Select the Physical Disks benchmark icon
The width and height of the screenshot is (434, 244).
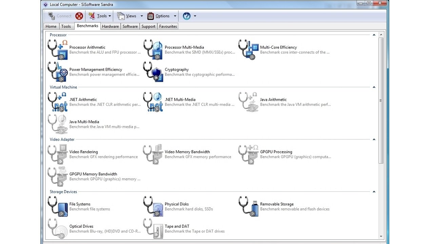point(153,206)
